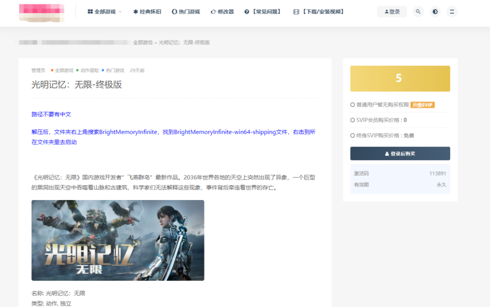Open the hamburger menu icon
The width and height of the screenshot is (490, 307).
click(x=452, y=11)
